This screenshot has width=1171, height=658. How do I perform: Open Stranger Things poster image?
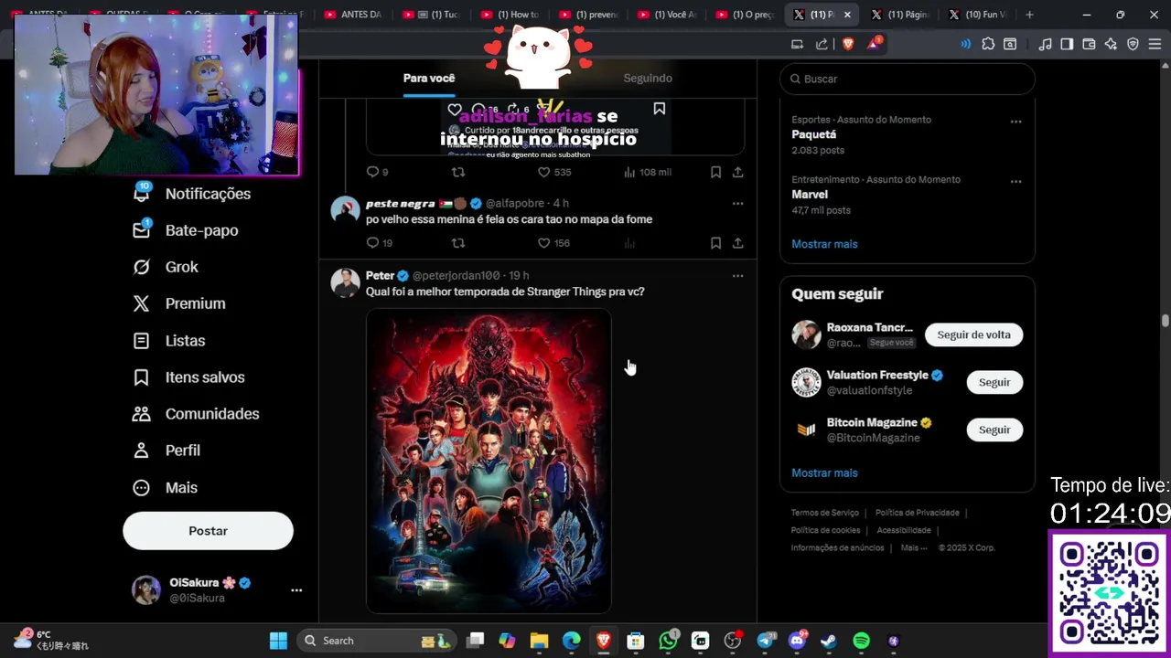point(489,462)
